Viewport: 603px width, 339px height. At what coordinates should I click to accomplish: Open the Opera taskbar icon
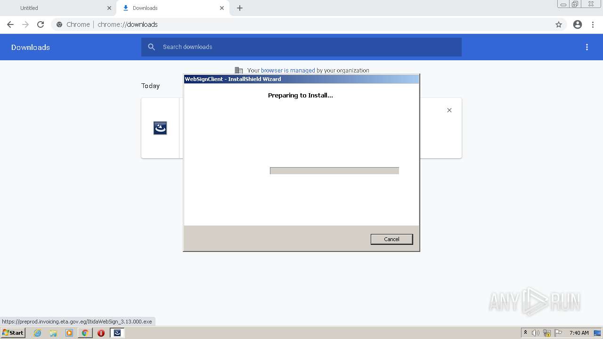[101, 333]
